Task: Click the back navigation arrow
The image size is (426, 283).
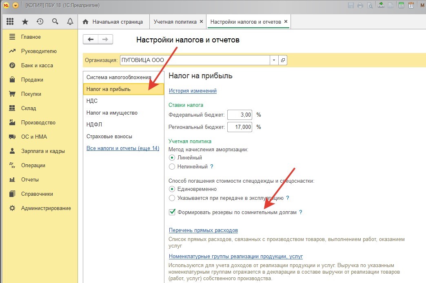Action: 91,39
